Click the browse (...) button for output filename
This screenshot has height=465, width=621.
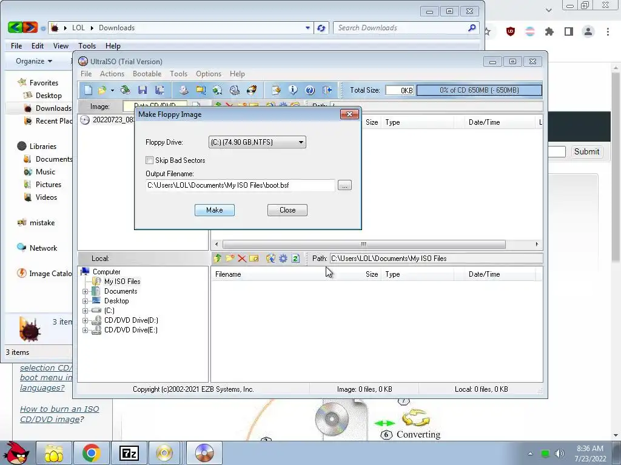click(x=344, y=185)
